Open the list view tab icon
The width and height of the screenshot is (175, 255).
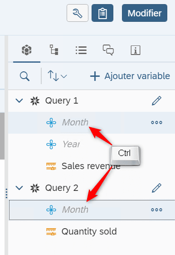pyautogui.click(x=81, y=50)
